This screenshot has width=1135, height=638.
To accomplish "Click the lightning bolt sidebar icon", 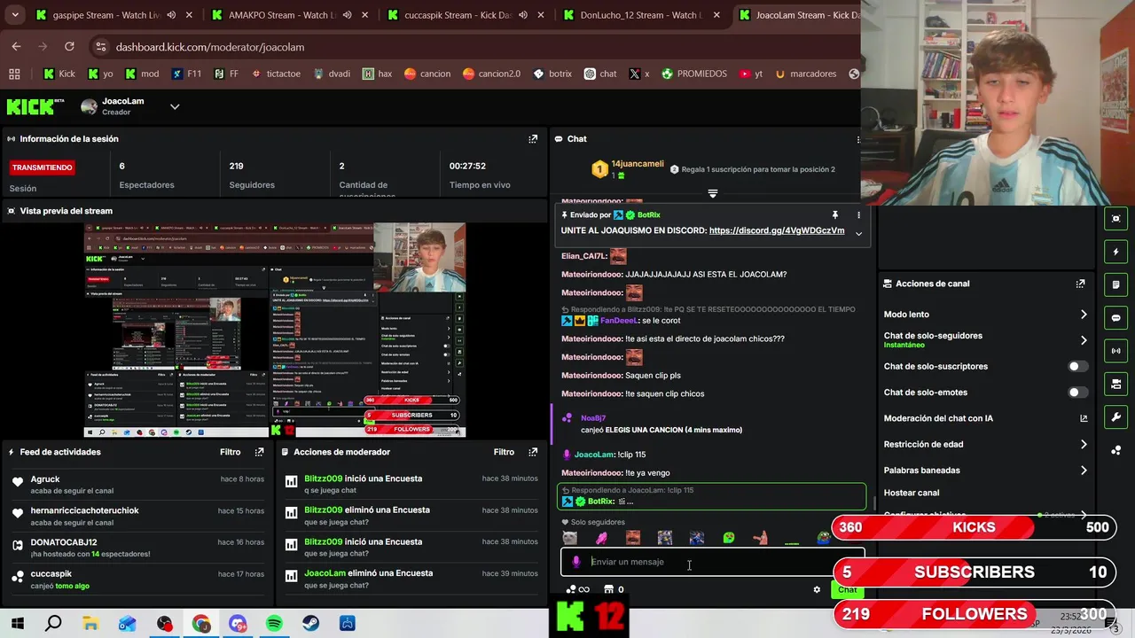I will click(1115, 252).
